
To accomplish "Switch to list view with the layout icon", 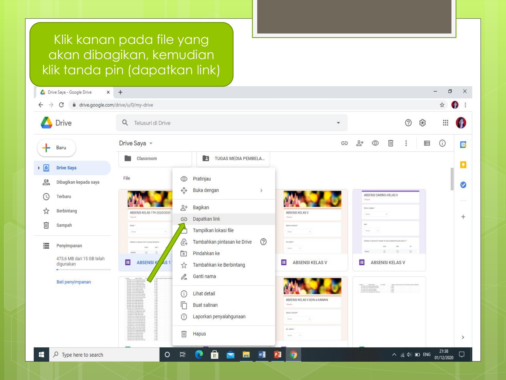I will point(427,143).
